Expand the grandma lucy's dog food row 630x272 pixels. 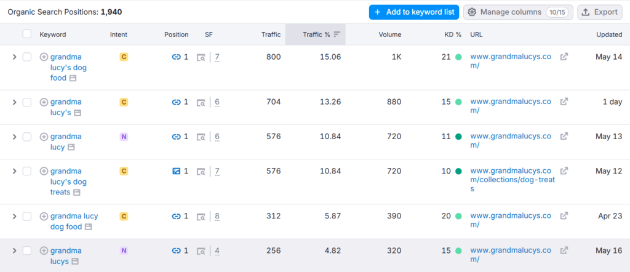click(15, 57)
